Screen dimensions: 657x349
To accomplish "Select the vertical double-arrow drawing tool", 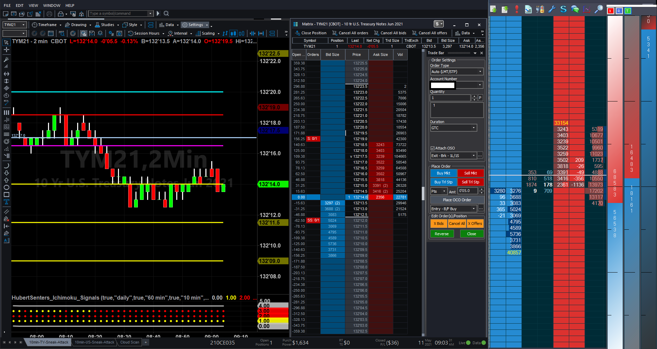I will [x=6, y=81].
